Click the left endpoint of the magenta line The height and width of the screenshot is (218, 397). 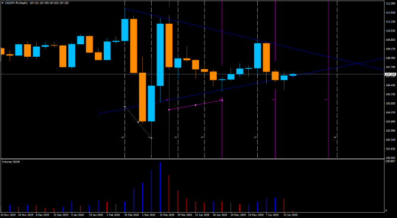click(169, 110)
